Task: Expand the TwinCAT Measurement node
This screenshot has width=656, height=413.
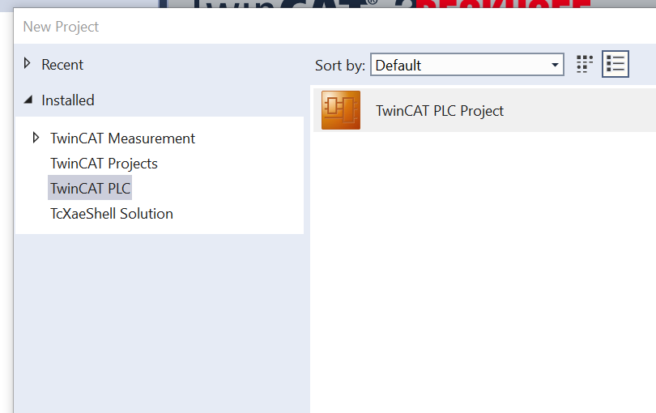Action: pyautogui.click(x=36, y=138)
